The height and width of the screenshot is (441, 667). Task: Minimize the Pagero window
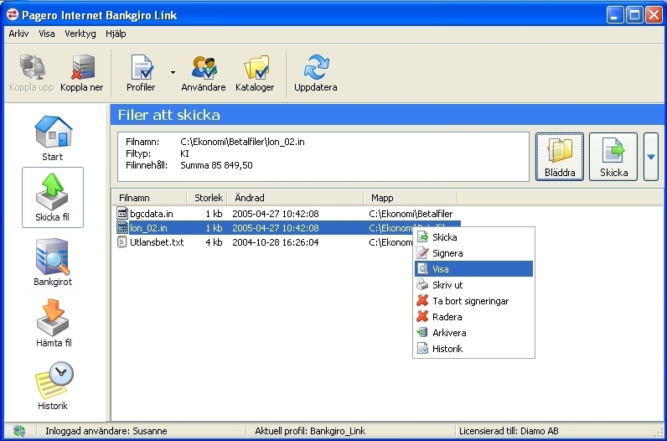click(614, 16)
